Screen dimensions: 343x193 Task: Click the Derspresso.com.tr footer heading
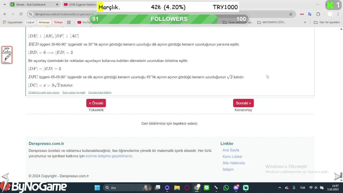tap(46, 143)
